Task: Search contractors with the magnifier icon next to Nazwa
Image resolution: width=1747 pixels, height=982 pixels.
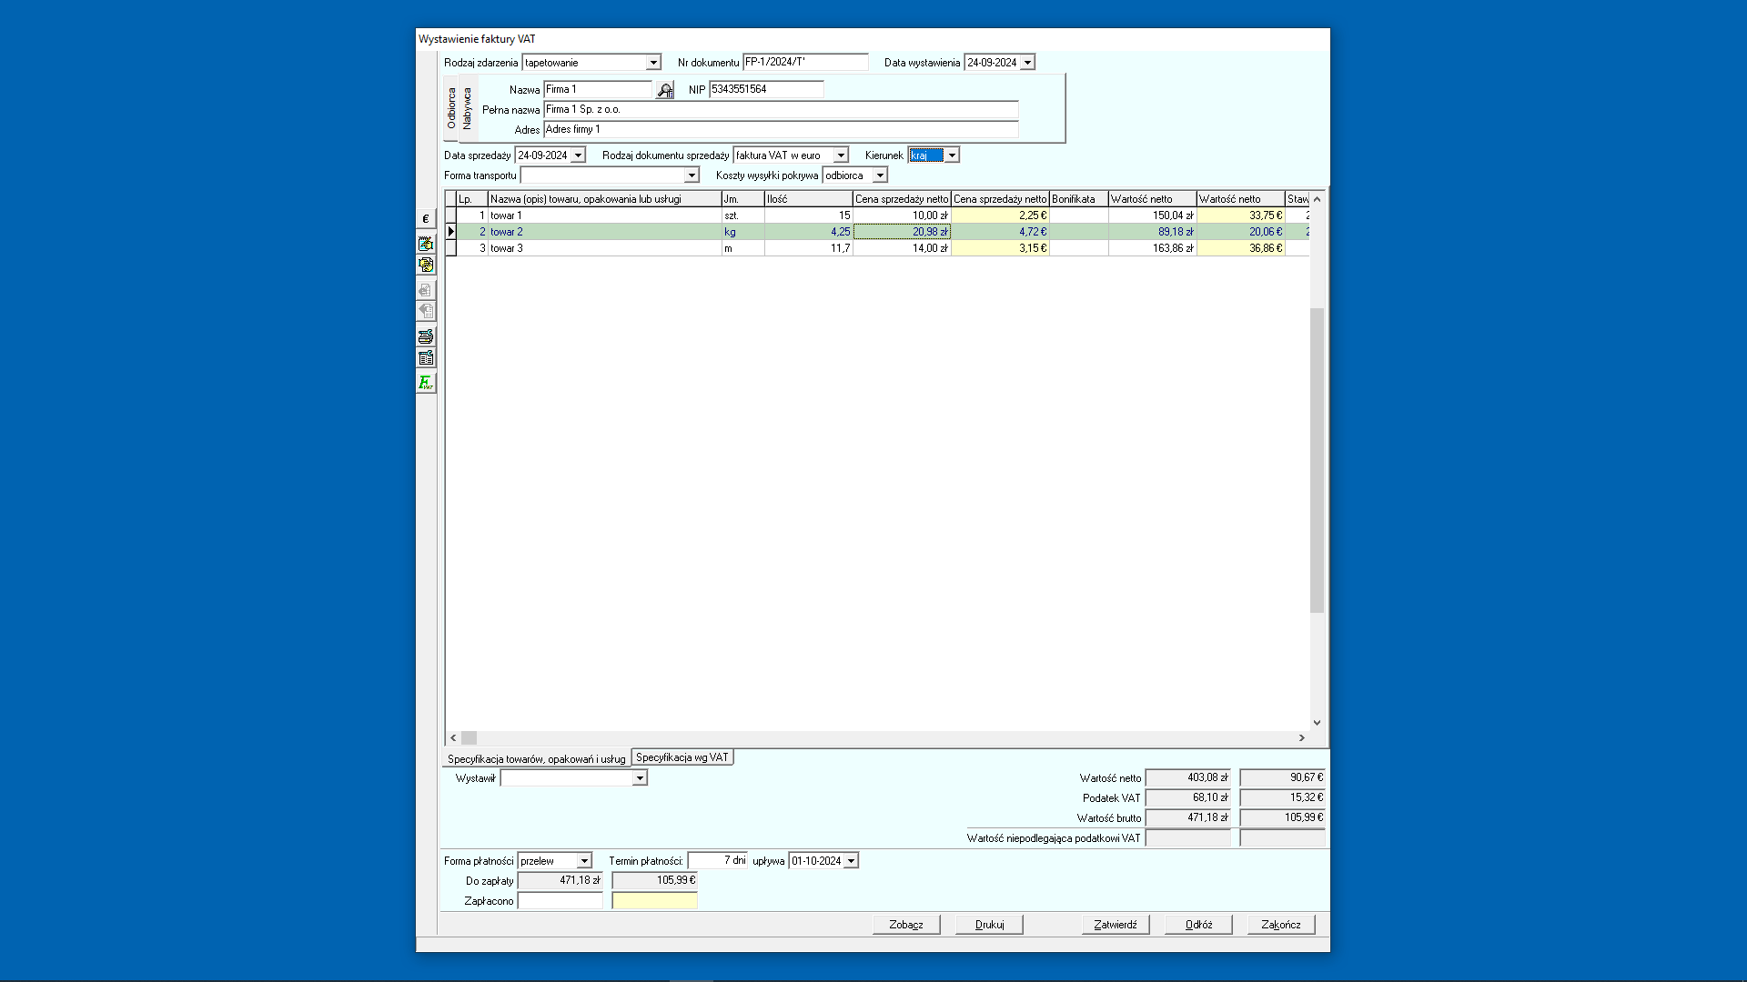Action: point(665,89)
